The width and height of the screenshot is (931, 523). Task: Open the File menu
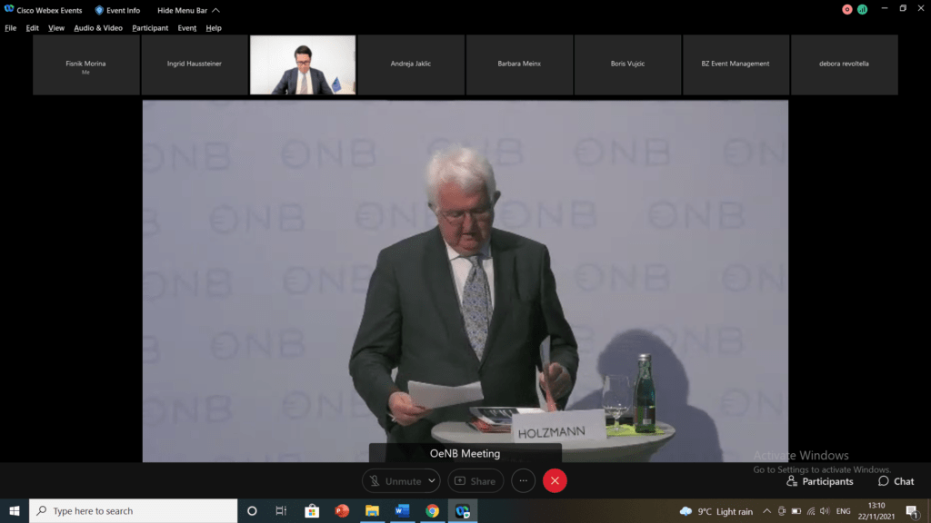[11, 28]
